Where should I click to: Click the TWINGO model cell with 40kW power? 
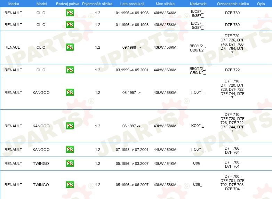point(41,164)
